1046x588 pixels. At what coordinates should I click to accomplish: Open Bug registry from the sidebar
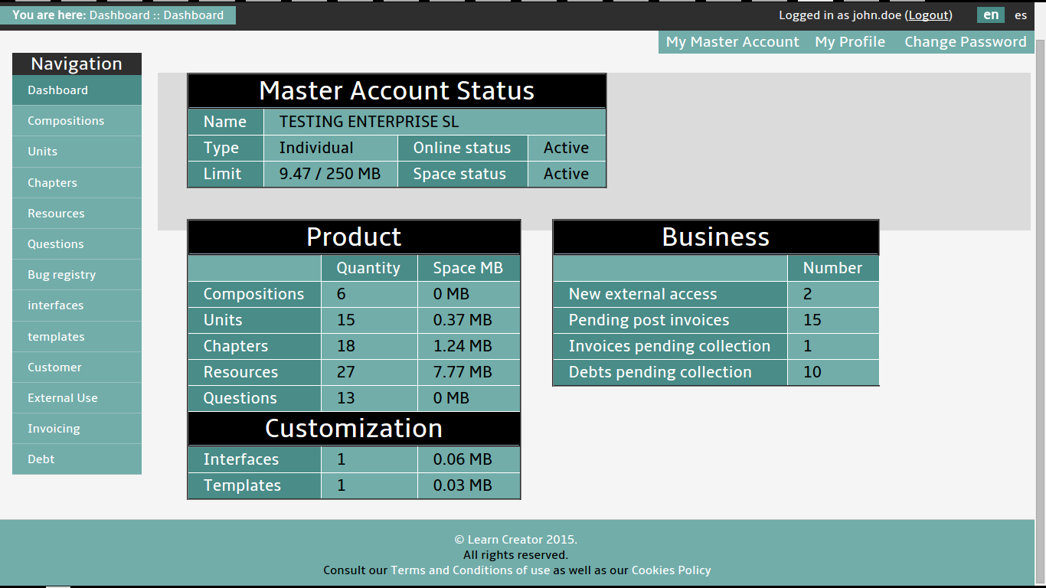pos(61,275)
